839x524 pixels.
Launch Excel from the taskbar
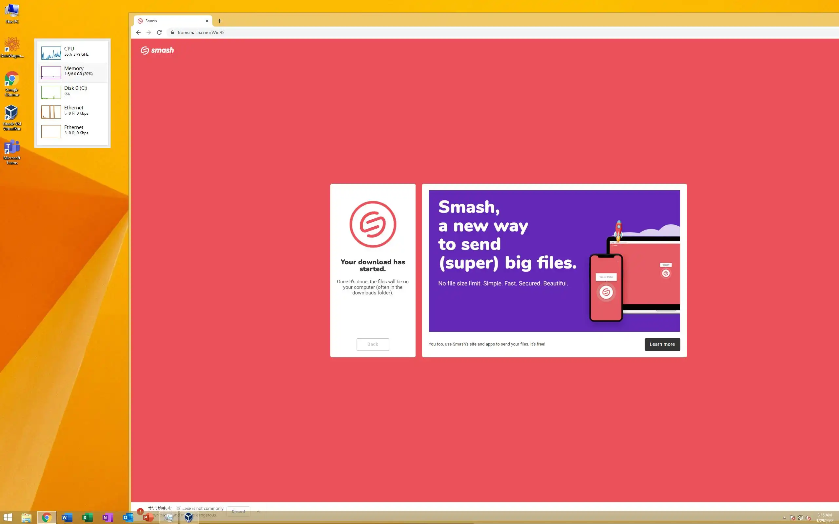87,517
